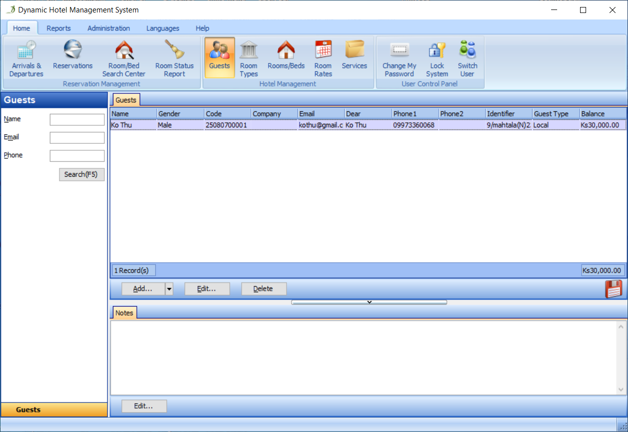Open Arrivals & Departures
Image resolution: width=628 pixels, height=432 pixels.
[26, 58]
